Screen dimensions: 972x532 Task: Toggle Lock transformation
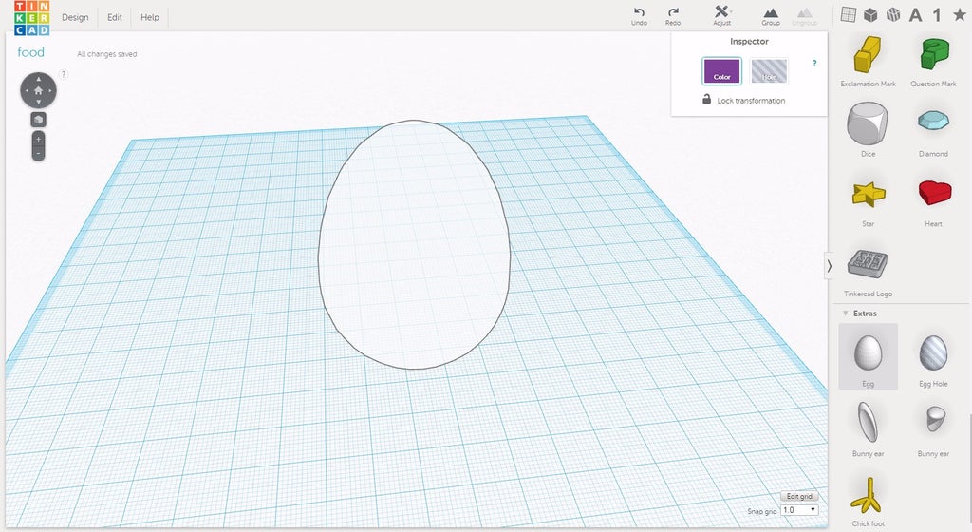(x=743, y=100)
